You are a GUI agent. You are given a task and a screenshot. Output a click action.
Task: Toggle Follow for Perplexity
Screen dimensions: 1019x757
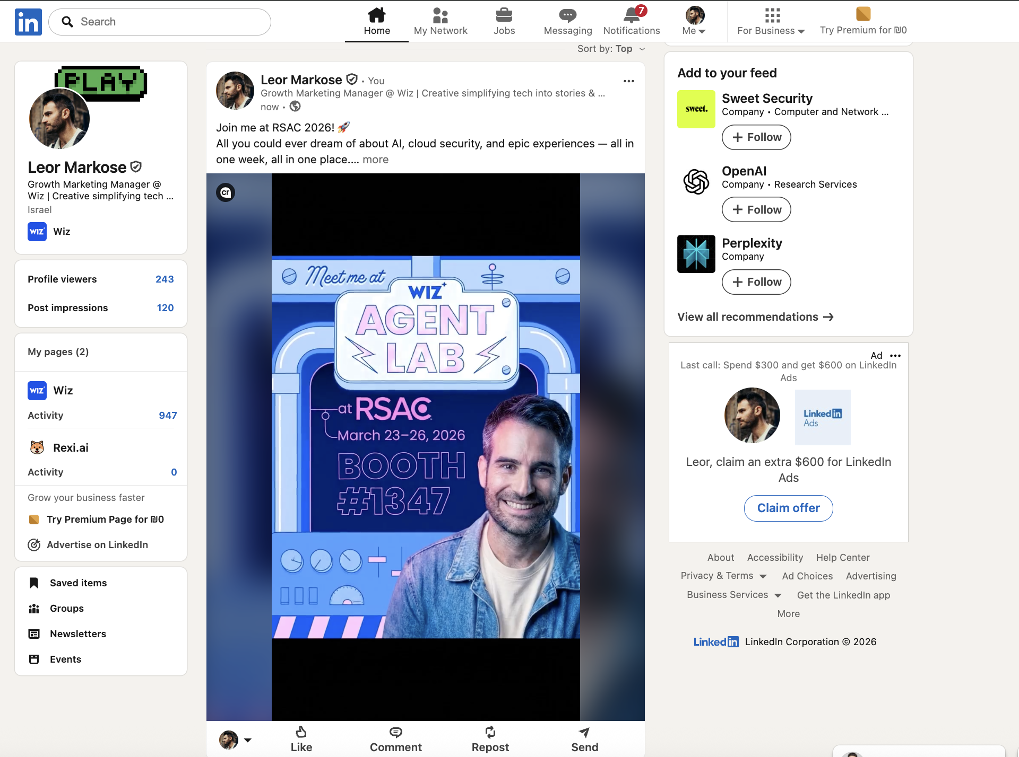(x=756, y=281)
